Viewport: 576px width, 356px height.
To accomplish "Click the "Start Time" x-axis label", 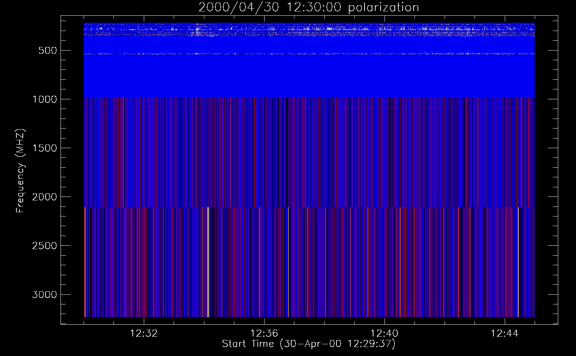I will 309,344.
